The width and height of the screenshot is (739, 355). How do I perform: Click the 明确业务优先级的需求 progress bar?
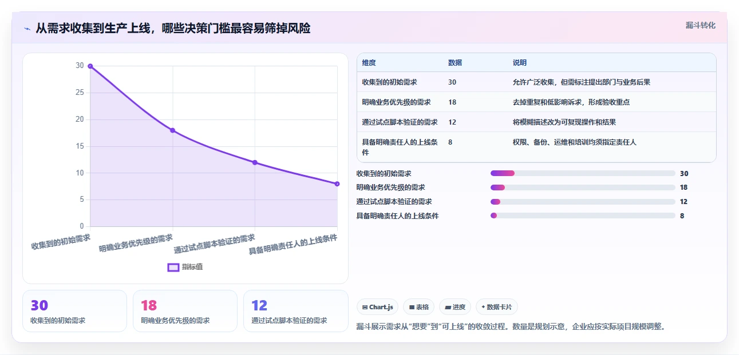[583, 188]
